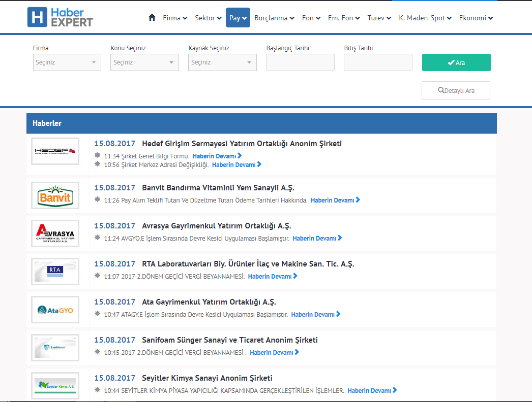
Task: Open the Avrasya Gayrimenkul logo
Action: pos(55,233)
